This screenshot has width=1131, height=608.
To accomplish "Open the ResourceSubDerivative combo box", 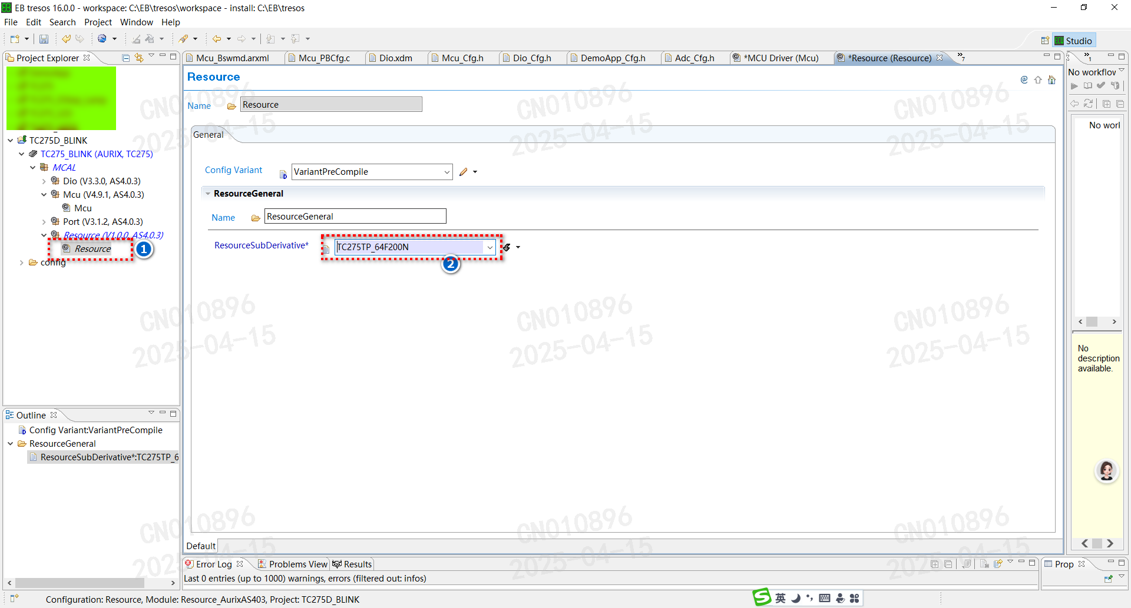I will click(490, 247).
